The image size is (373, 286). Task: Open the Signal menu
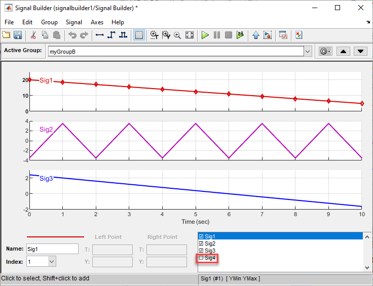click(74, 22)
